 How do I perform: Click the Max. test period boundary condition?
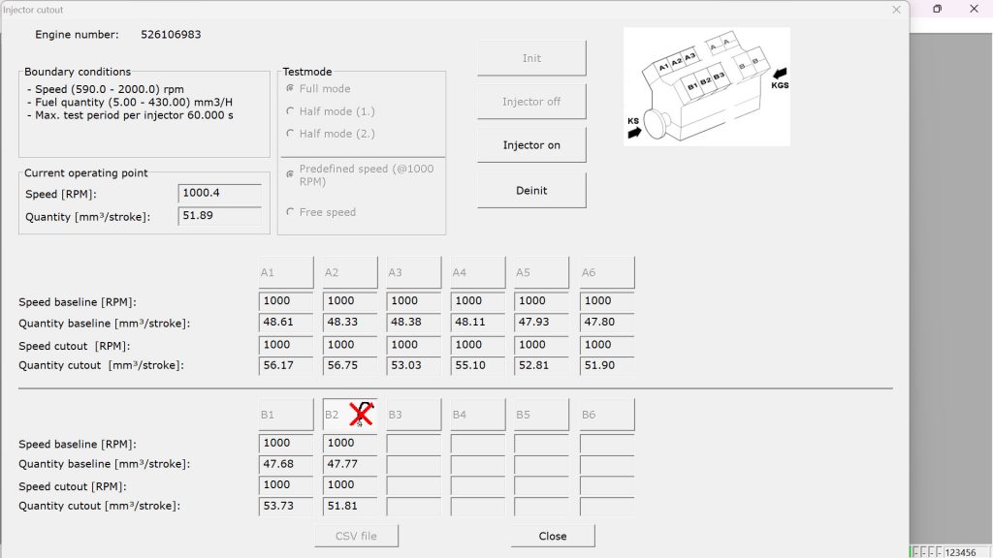(x=131, y=115)
